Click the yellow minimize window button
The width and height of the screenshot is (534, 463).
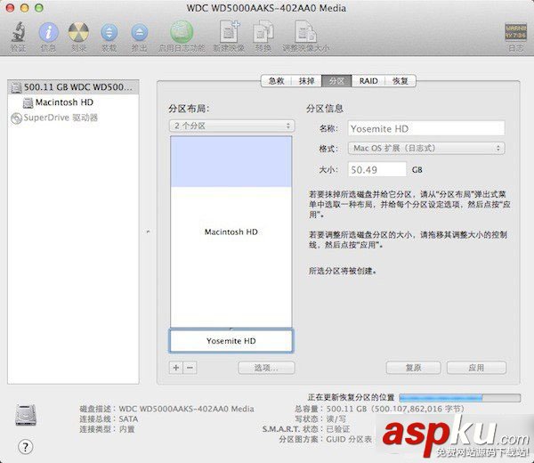pos(25,8)
